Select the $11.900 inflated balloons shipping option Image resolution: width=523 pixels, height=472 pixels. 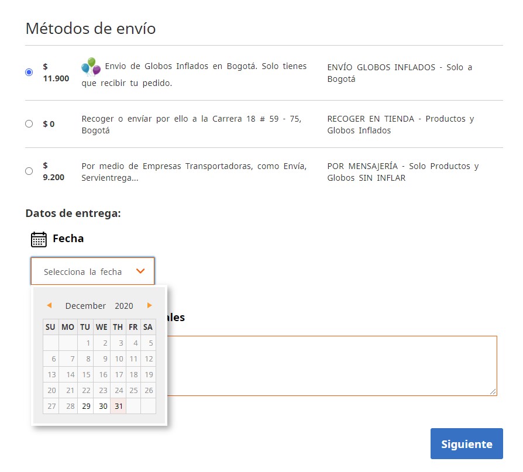29,72
